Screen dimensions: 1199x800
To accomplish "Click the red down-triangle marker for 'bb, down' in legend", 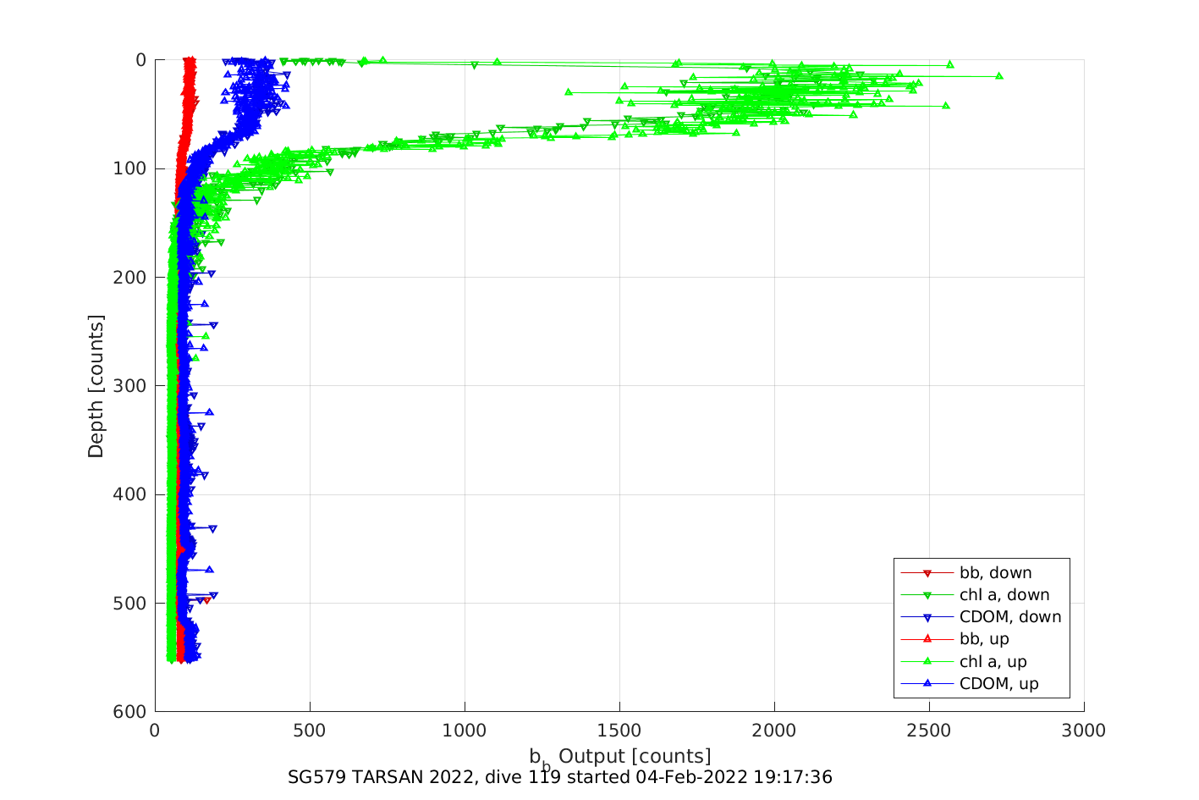I will coord(927,574).
